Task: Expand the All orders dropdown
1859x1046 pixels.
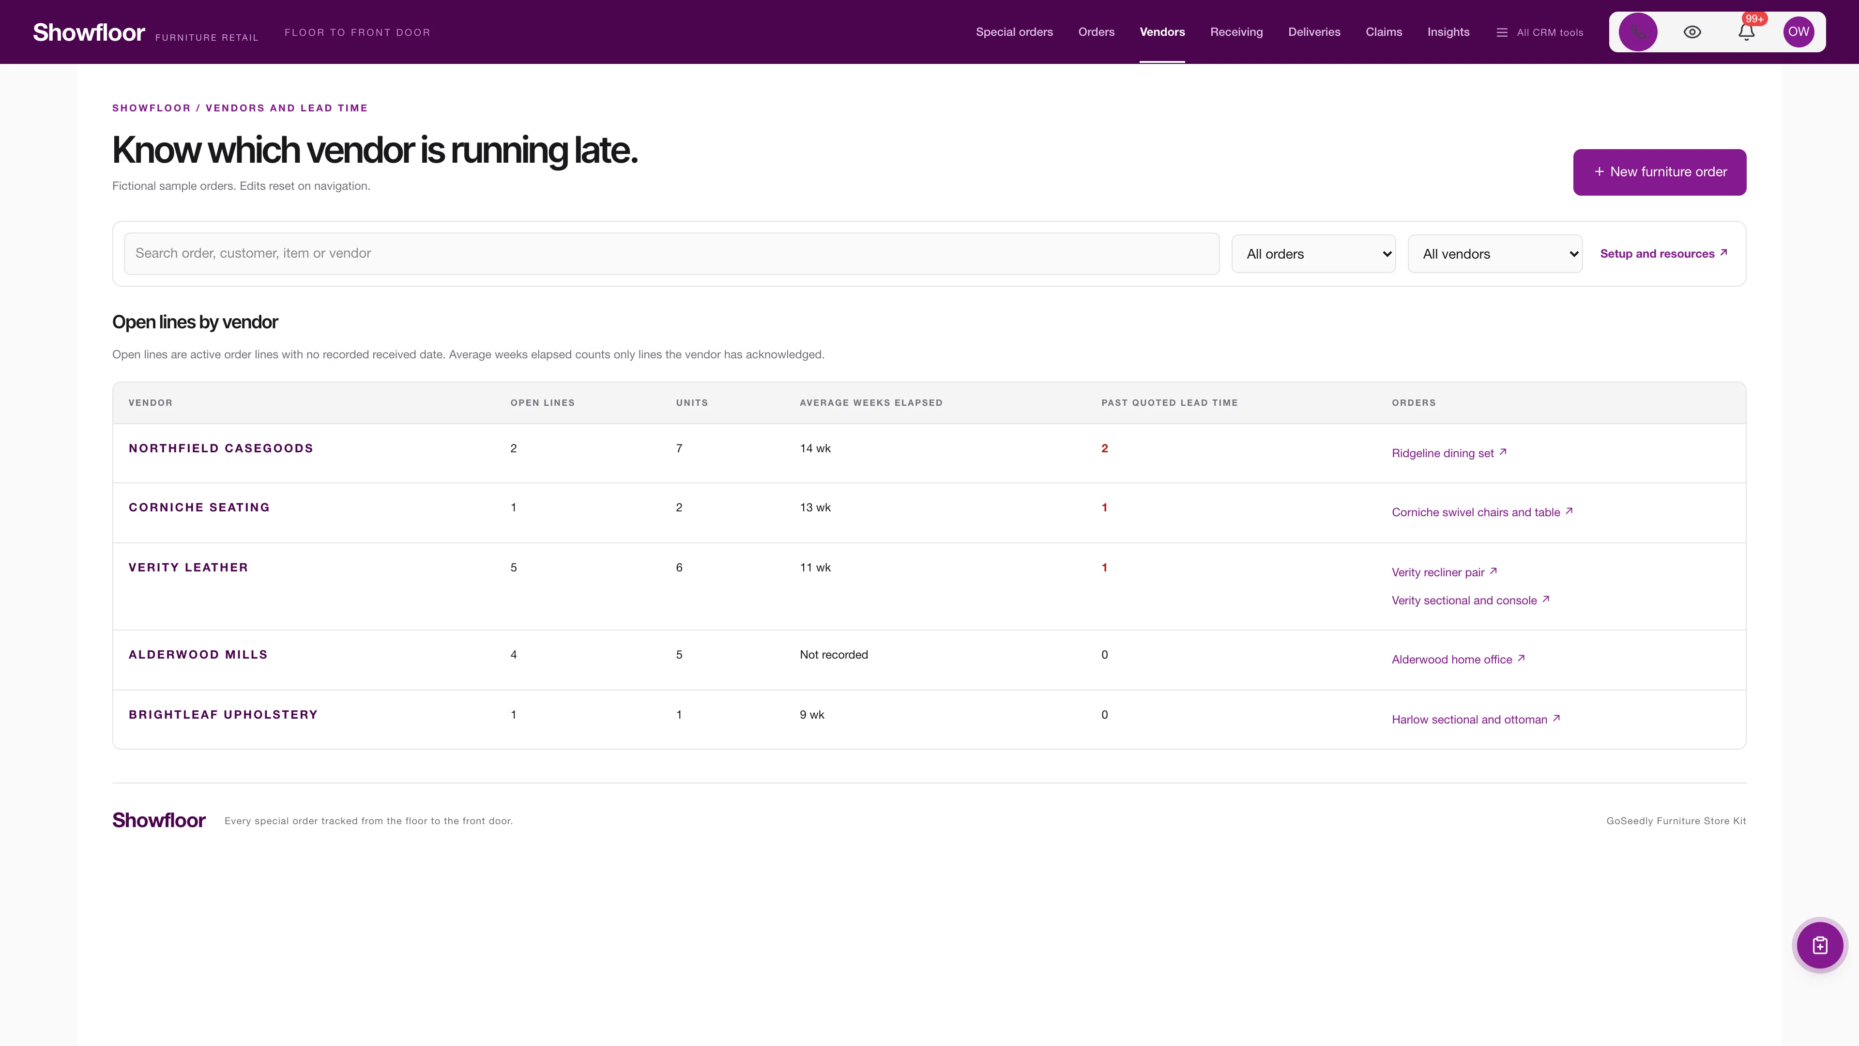Action: tap(1313, 253)
